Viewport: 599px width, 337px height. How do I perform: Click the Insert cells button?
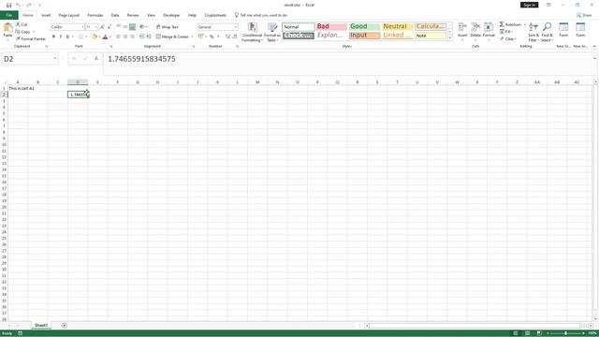[462, 31]
